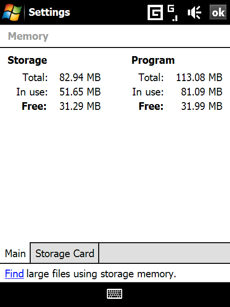
Task: Show the on-screen keyboard icon
Action: click(115, 294)
